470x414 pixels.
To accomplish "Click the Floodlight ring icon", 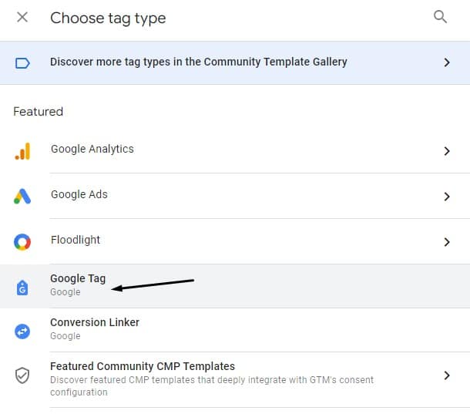I will point(22,242).
